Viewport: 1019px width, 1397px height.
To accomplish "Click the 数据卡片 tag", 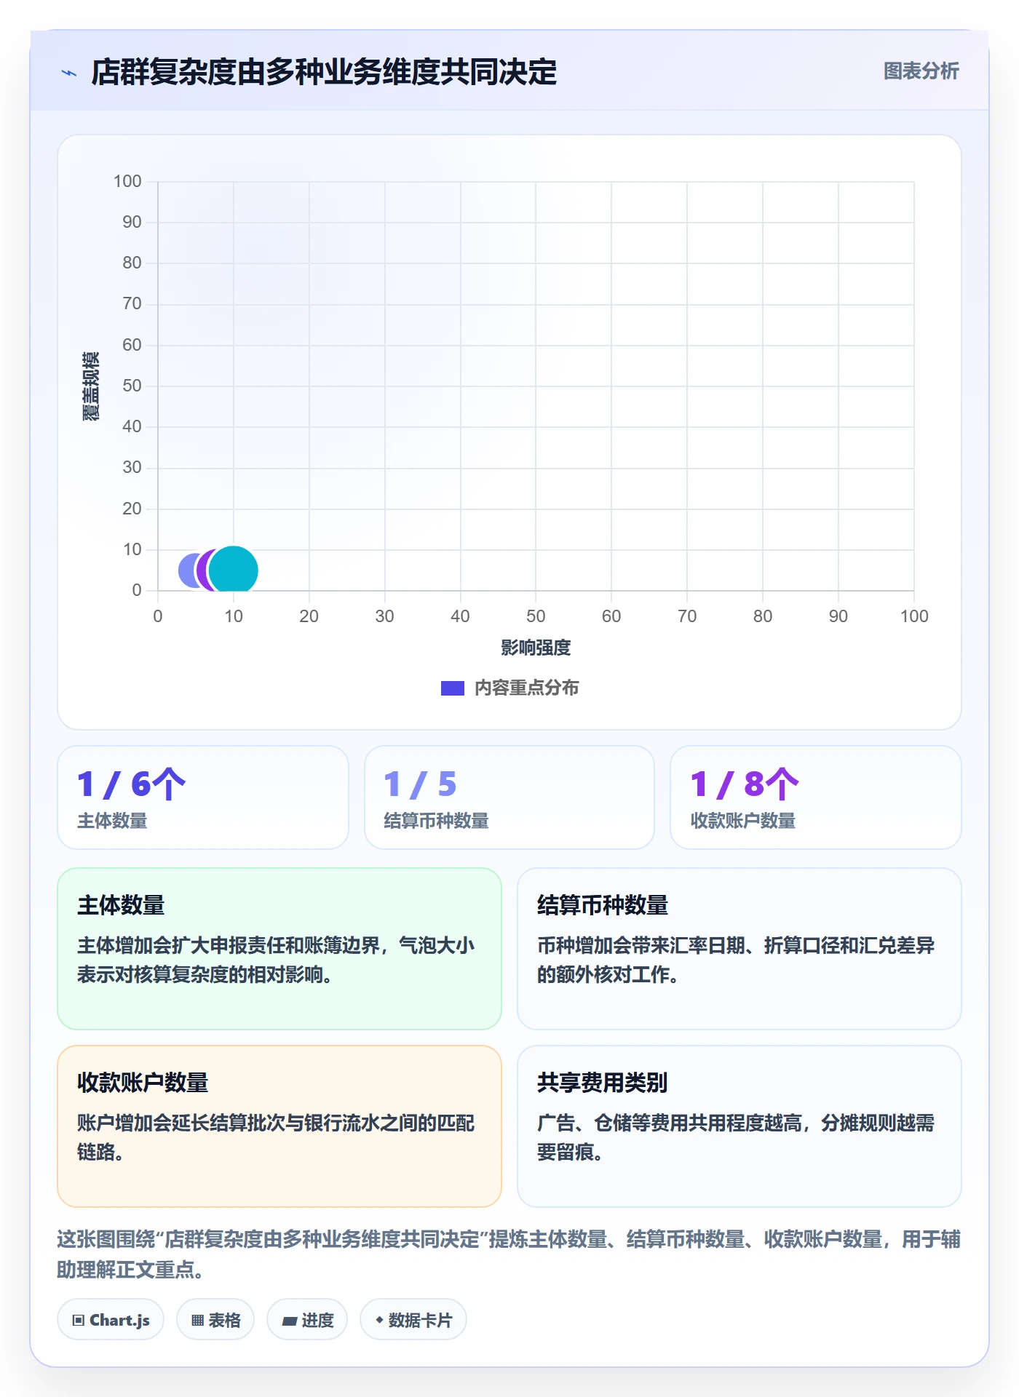I will tap(413, 1320).
